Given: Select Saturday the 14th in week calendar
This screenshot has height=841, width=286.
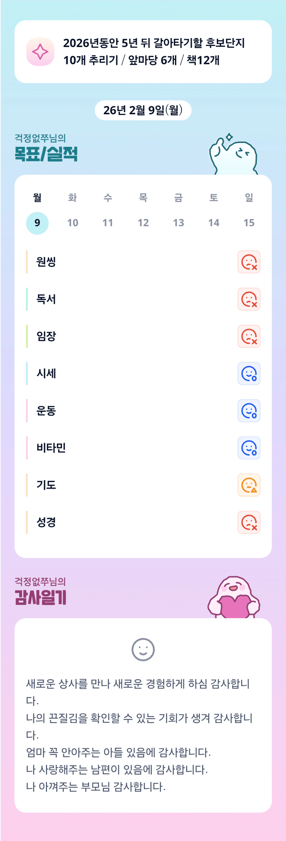Looking at the screenshot, I should pos(214,223).
